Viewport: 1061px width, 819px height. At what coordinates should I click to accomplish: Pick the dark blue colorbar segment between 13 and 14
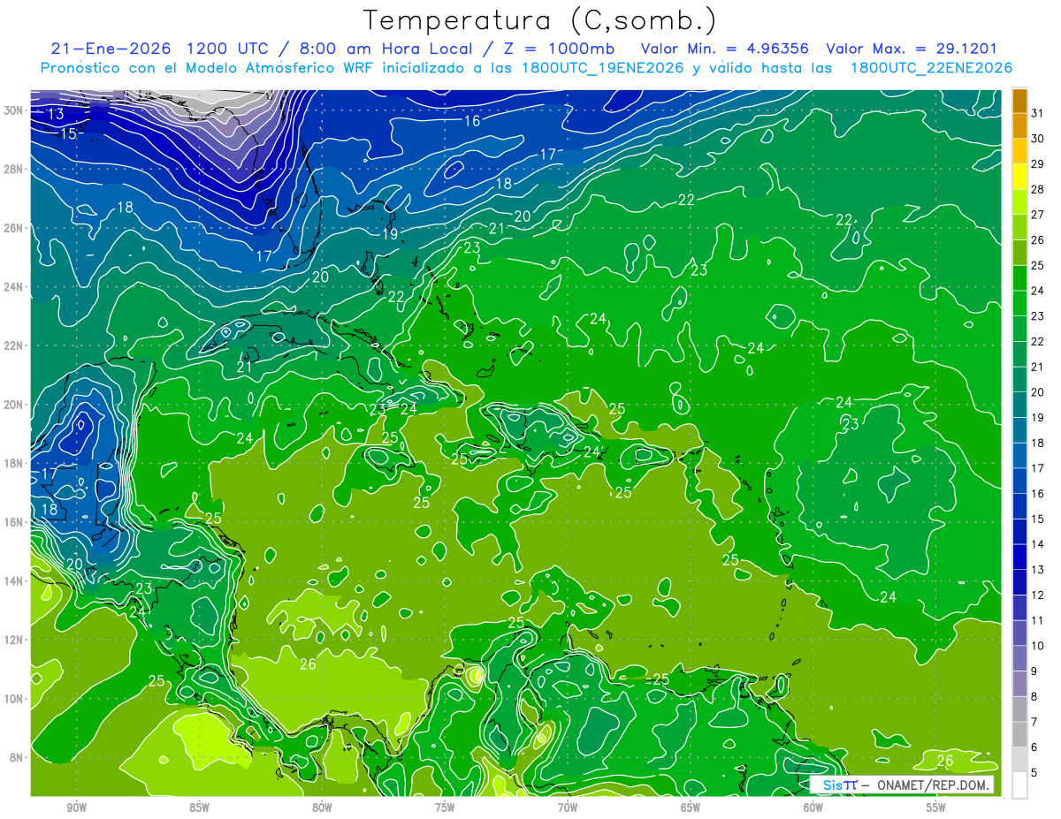point(1019,557)
